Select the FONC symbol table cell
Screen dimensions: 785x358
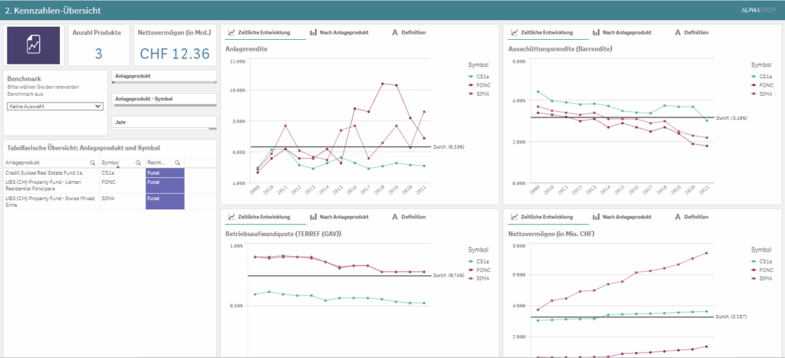click(109, 183)
